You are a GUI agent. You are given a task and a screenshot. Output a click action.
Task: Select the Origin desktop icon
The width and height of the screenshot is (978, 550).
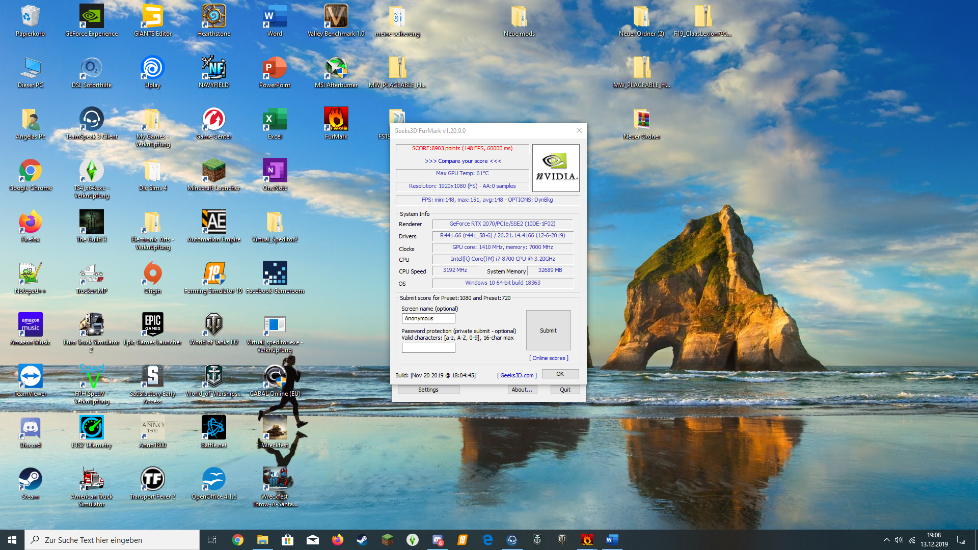pyautogui.click(x=153, y=278)
